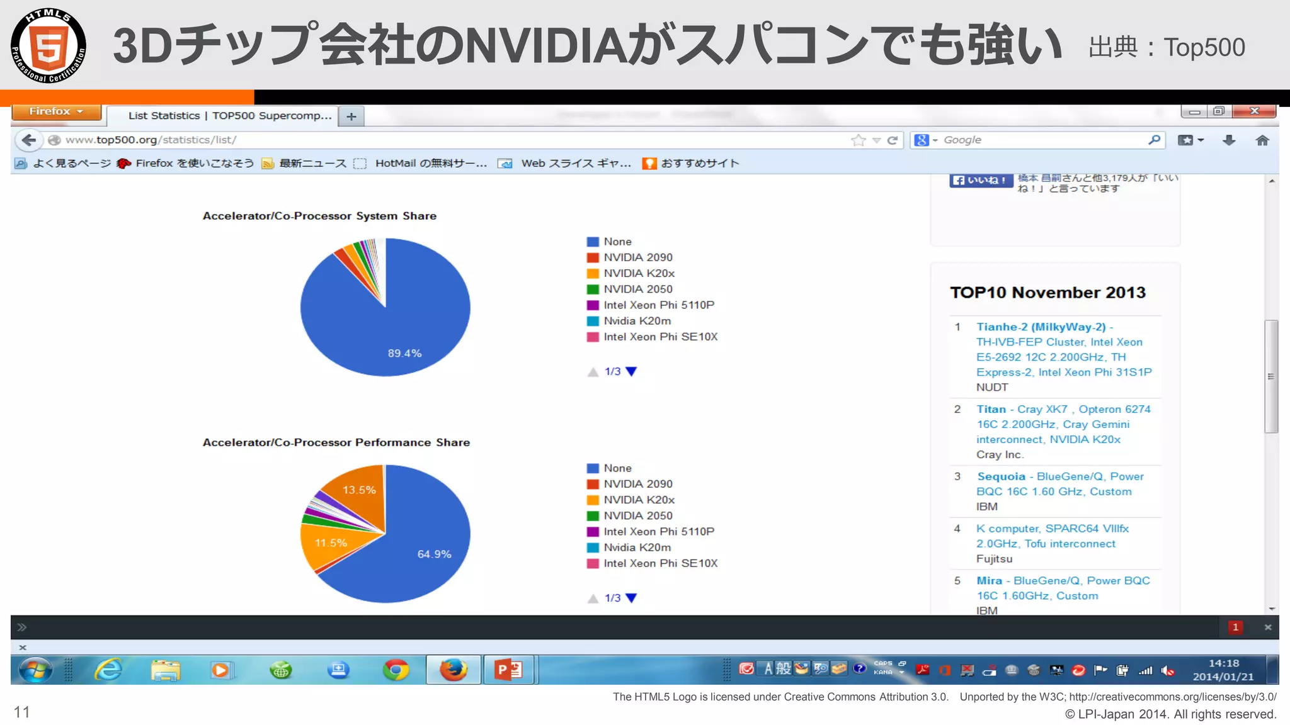
Task: Select the List Statistics TOP500 tab
Action: (222, 116)
